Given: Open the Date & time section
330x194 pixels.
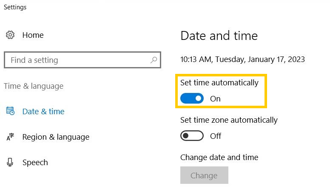Looking at the screenshot, I should click(x=43, y=111).
